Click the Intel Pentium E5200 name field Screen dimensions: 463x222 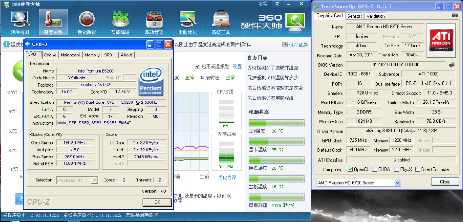click(x=96, y=71)
